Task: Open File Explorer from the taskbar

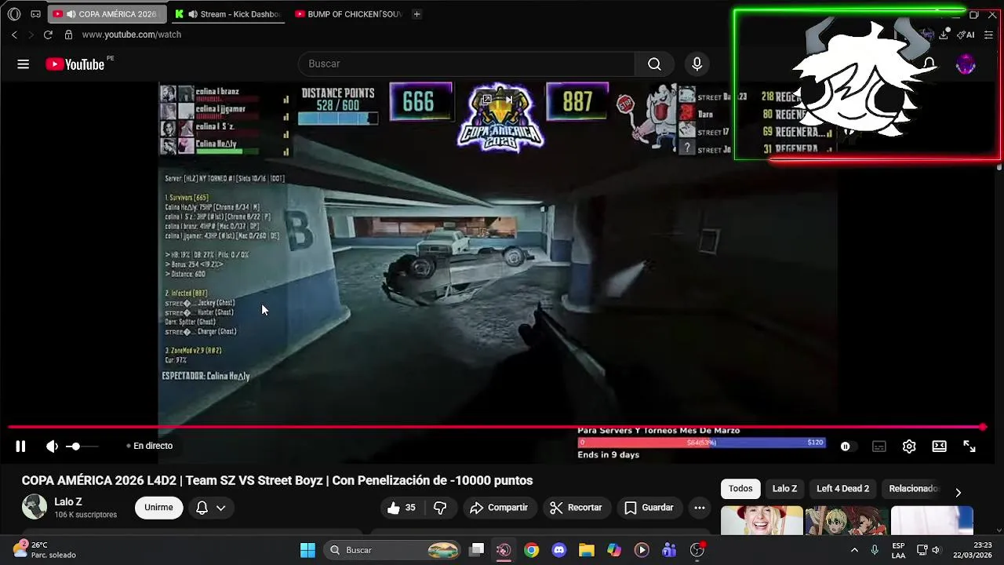Action: click(x=586, y=550)
